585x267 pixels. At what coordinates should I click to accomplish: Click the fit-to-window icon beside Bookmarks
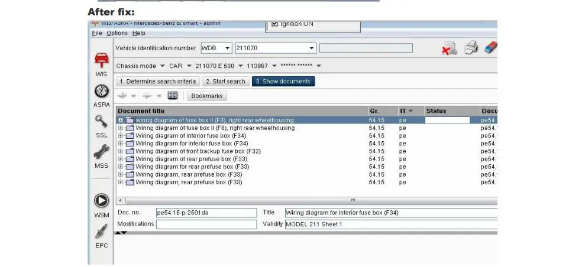173,96
